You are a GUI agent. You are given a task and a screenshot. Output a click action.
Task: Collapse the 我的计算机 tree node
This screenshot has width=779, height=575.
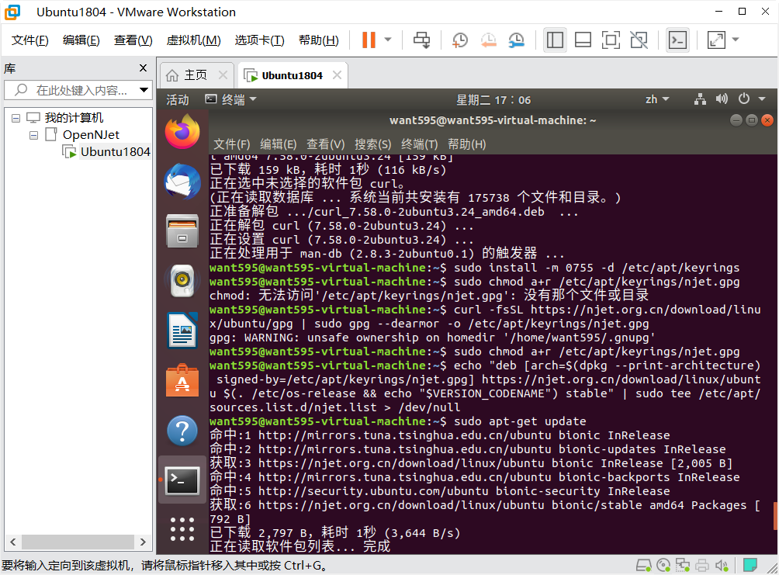[x=16, y=118]
